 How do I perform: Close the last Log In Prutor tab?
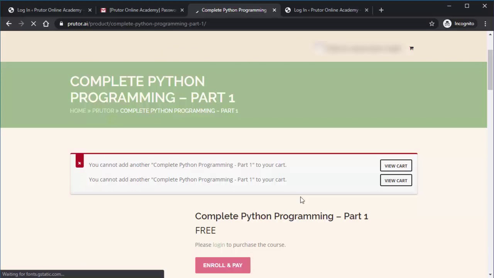pos(367,10)
